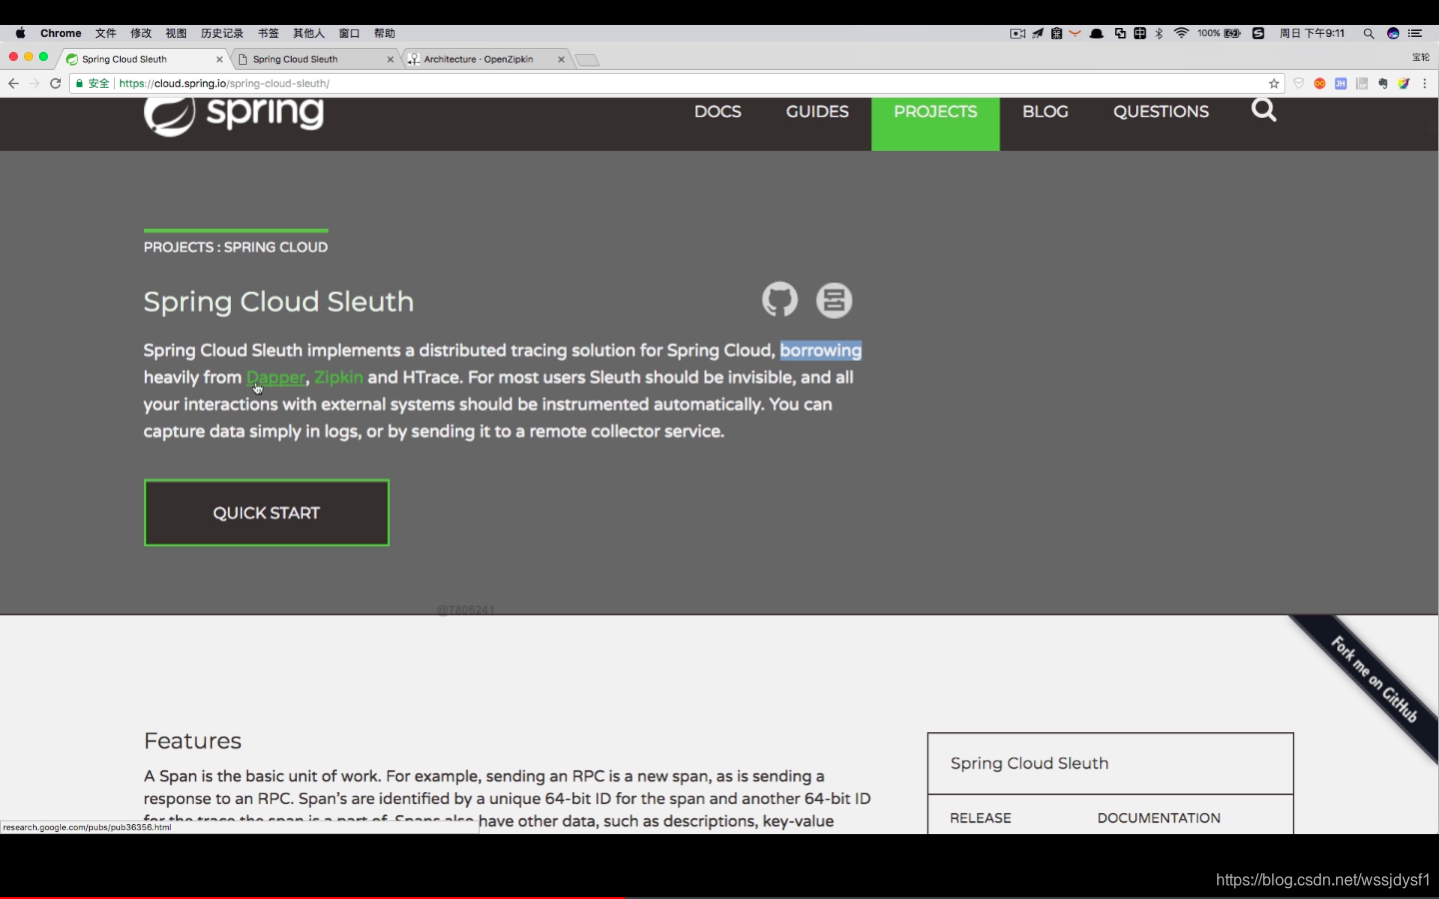Viewport: 1439px width, 899px height.
Task: Open the orange infinity extension icon
Action: [1320, 84]
